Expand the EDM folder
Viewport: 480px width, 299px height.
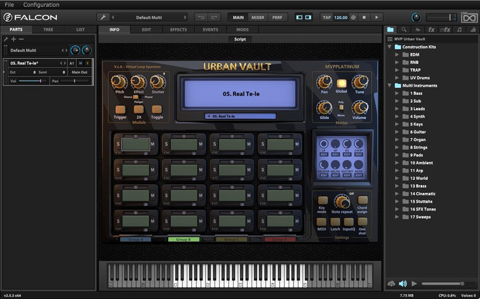coord(397,54)
